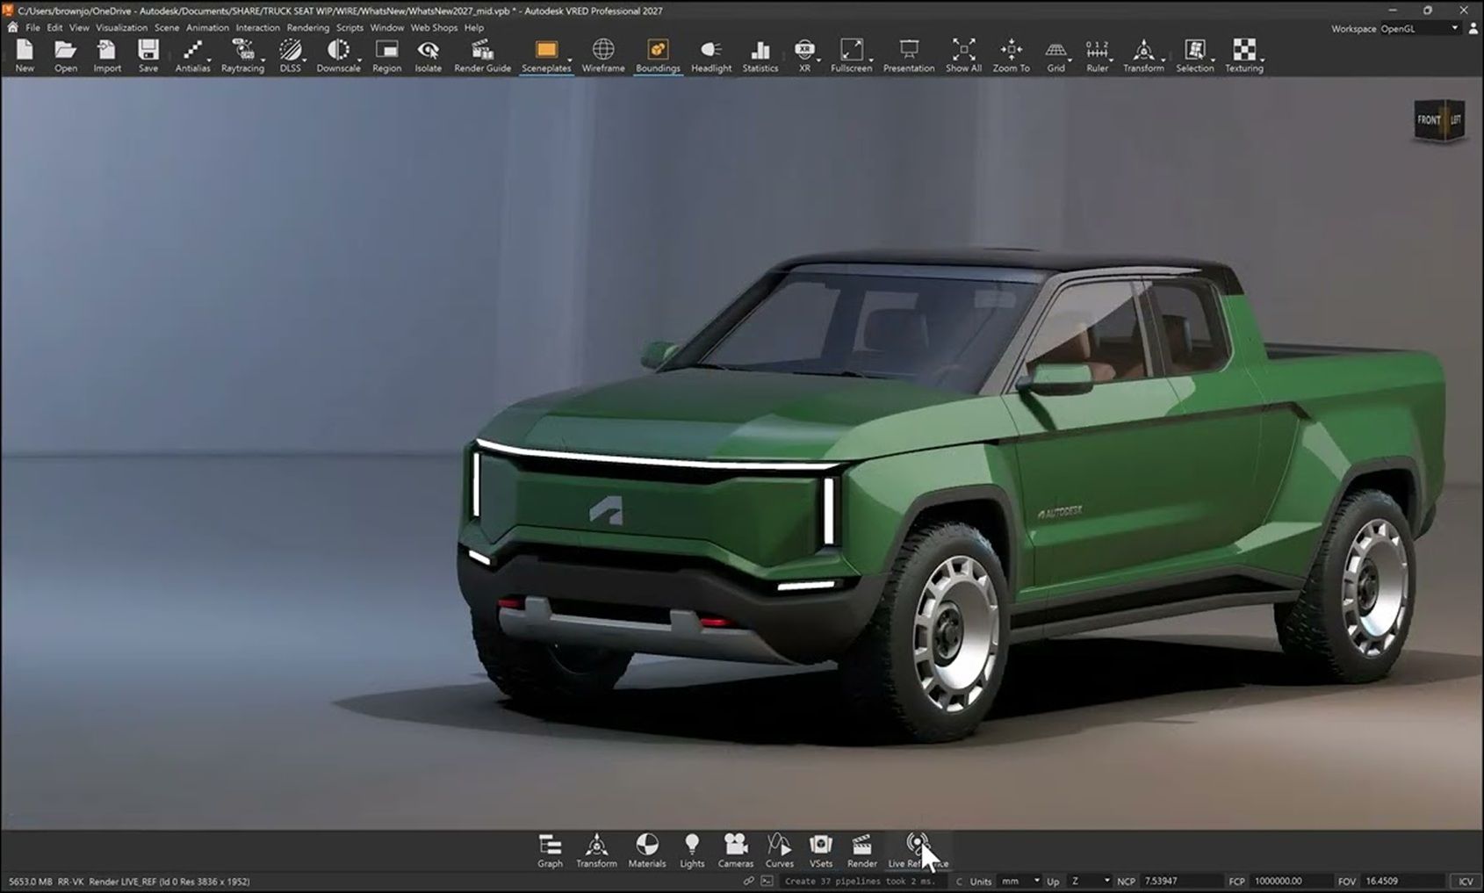Open the Materials editor
Image resolution: width=1484 pixels, height=893 pixels.
[x=647, y=851]
